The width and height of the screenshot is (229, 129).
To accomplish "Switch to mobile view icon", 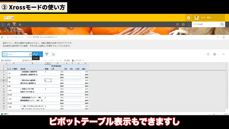I will tap(189, 24).
